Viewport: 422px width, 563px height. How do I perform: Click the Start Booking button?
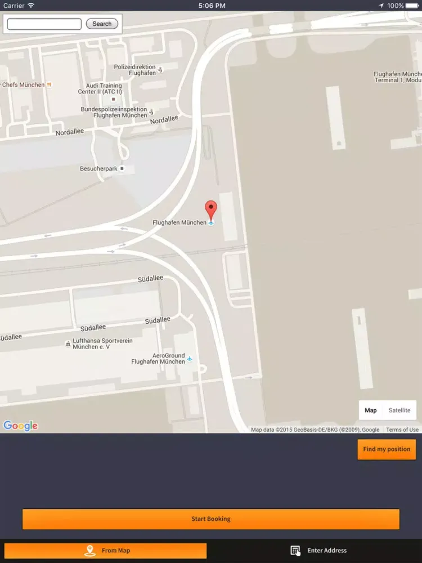pos(211,519)
